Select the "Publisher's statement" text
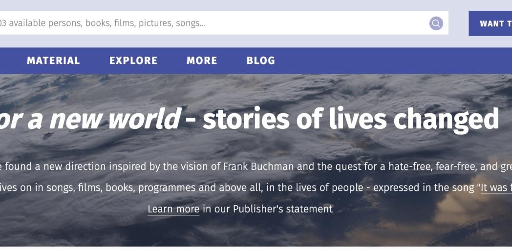 pos(282,209)
